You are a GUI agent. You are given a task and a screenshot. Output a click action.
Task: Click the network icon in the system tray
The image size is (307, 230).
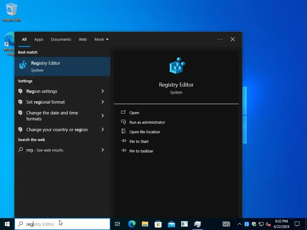(x=261, y=224)
